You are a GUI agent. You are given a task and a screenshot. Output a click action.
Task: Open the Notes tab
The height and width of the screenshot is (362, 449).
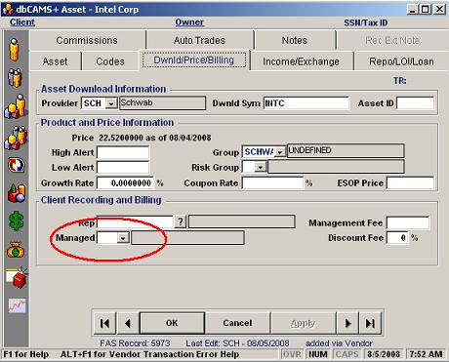(x=295, y=40)
